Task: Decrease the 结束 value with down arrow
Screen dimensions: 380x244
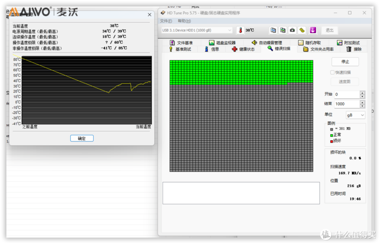Action: click(362, 106)
